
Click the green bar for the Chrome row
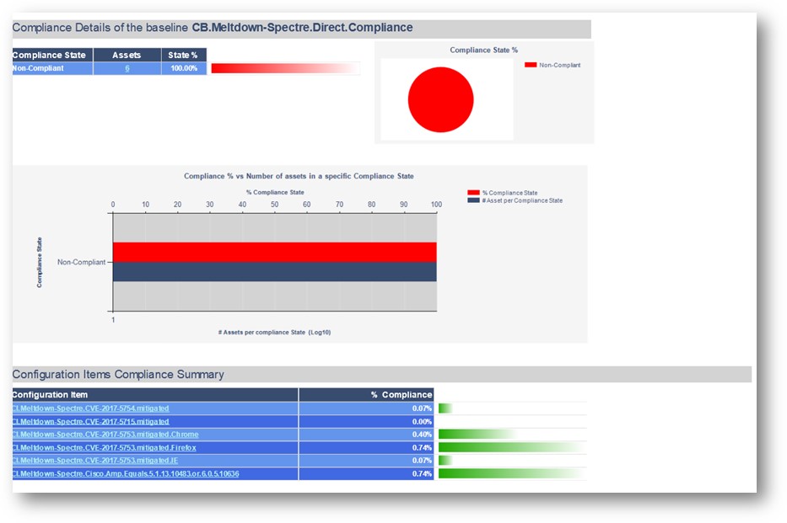point(477,435)
